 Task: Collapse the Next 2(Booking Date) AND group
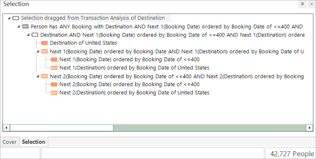point(38,76)
